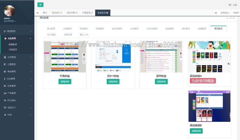Open the 常用操作 dropdown
240x140 pixels.
pos(225,13)
